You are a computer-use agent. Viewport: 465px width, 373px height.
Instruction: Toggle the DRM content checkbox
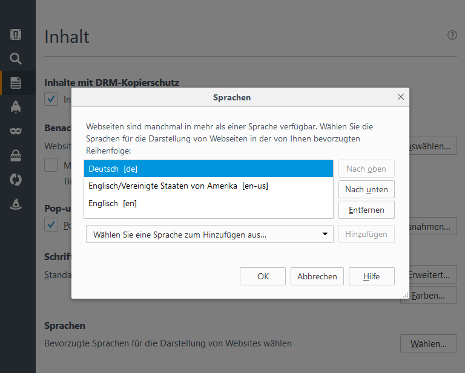point(51,99)
